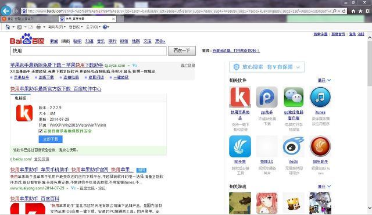372x215 pixels.
Task: Open the green WeChat bubbles icon
Action: [x=294, y=97]
